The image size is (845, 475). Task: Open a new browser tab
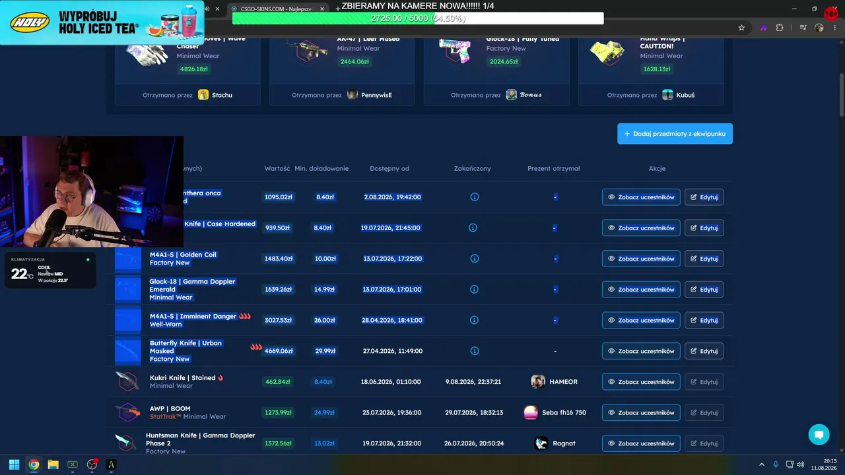[x=338, y=9]
